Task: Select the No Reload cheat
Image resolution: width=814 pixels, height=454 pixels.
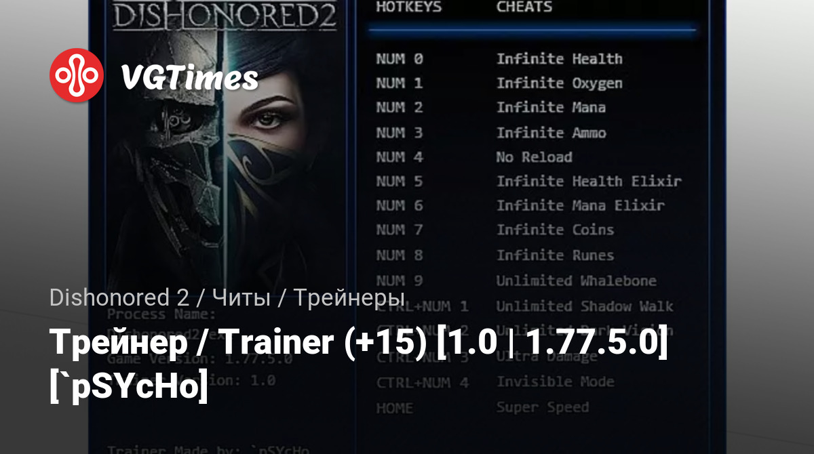Action: click(534, 157)
